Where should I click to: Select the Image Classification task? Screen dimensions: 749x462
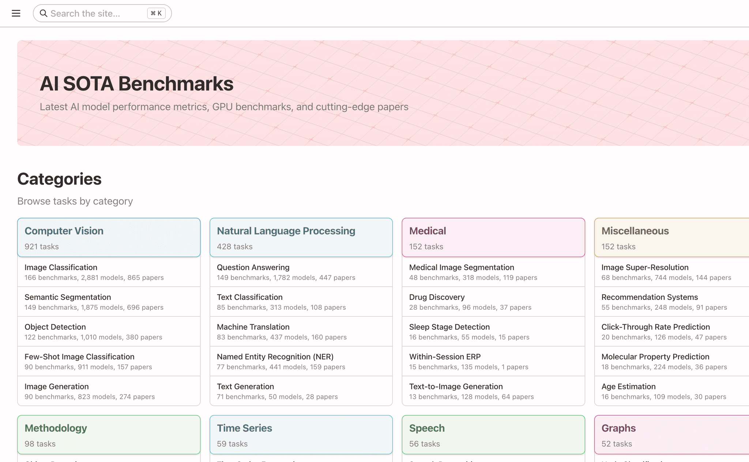(109, 272)
